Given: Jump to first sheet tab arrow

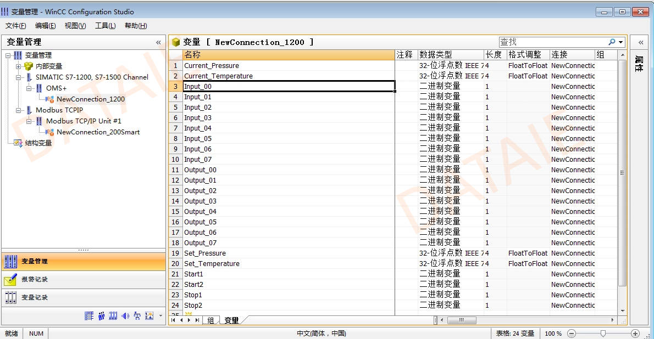Looking at the screenshot, I should click(174, 320).
